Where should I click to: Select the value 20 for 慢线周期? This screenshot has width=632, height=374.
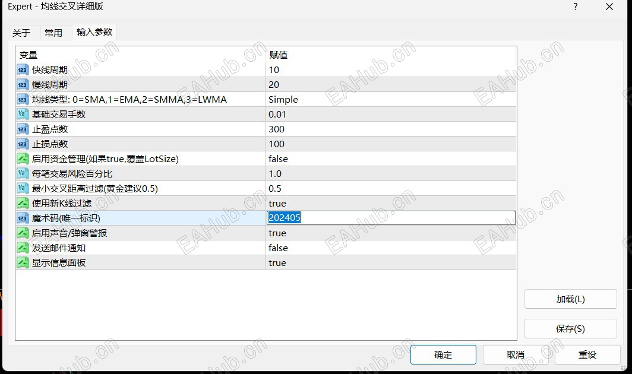coord(274,85)
